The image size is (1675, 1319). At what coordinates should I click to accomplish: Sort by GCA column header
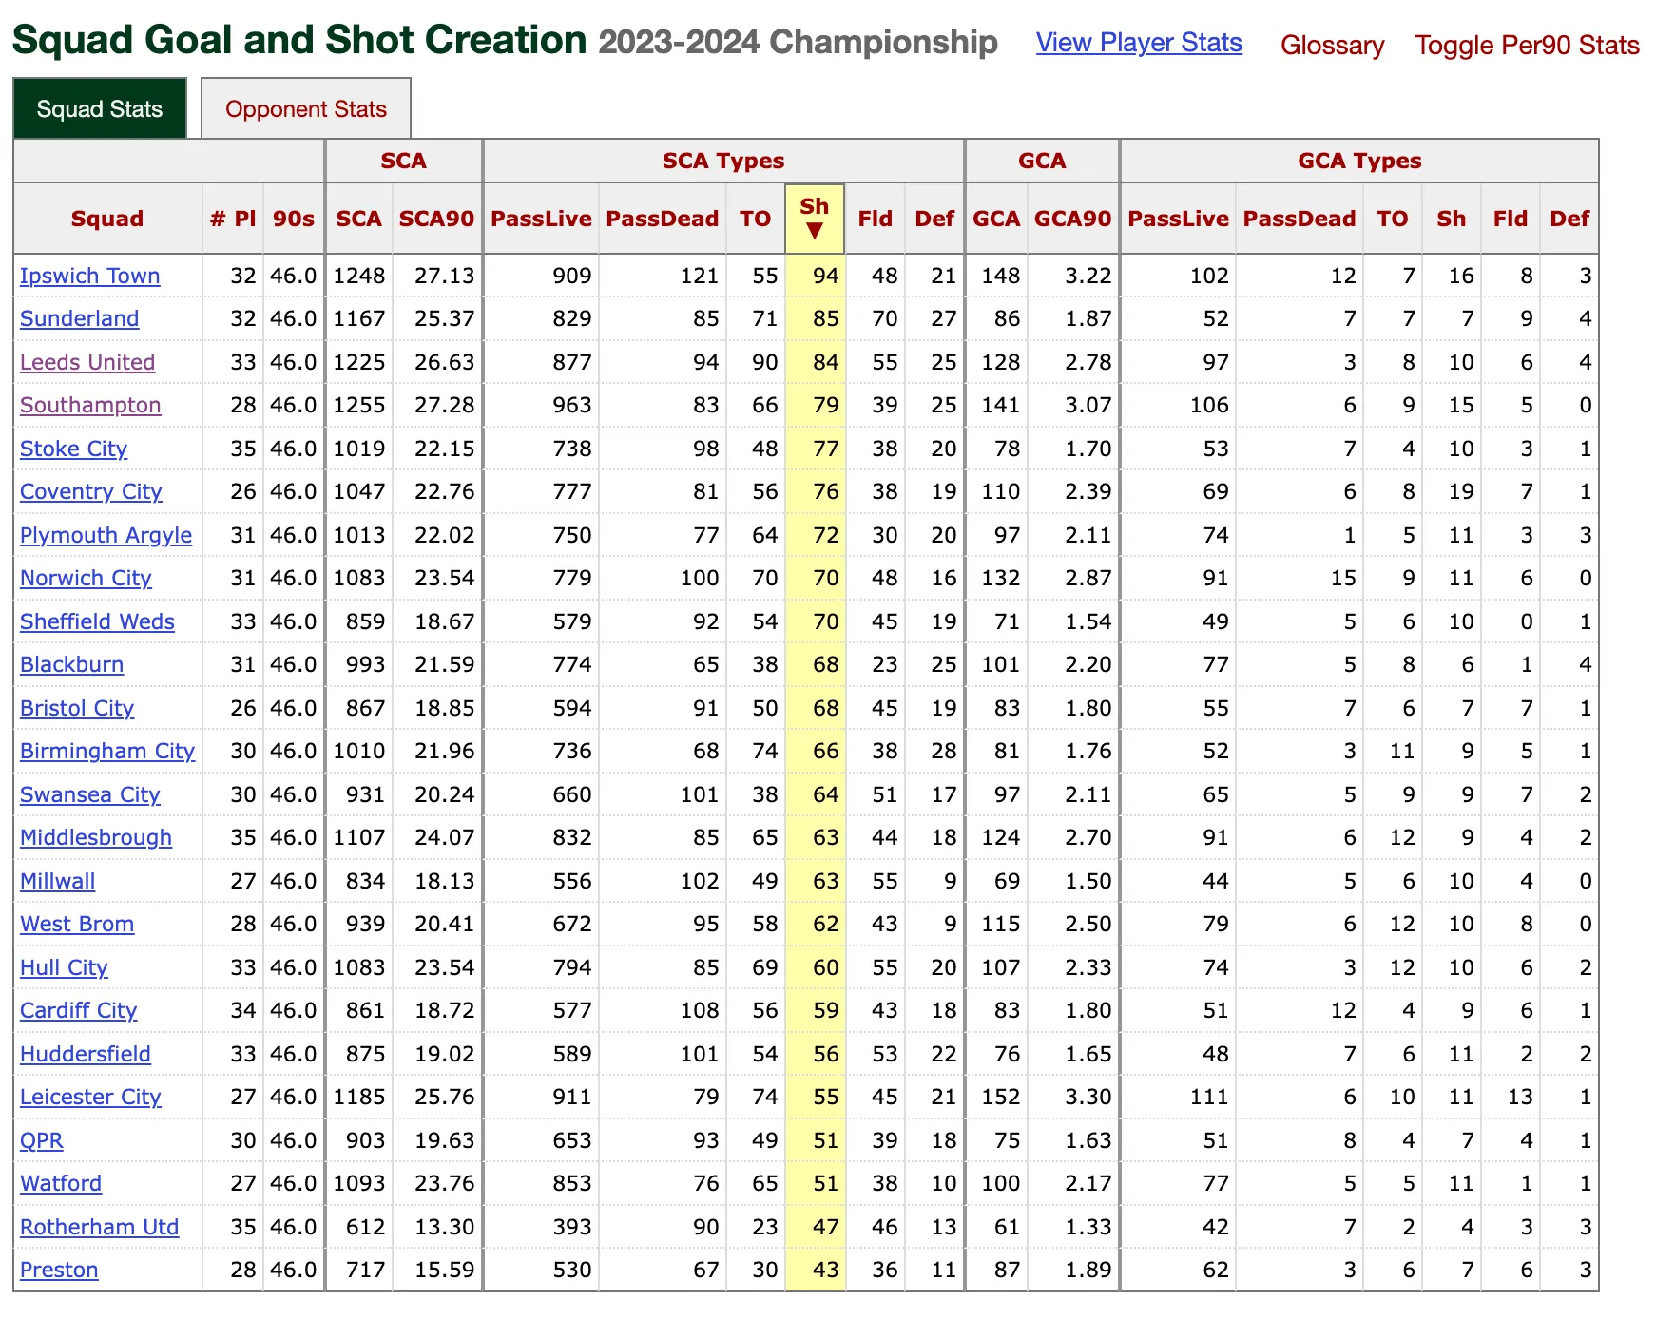(x=996, y=219)
